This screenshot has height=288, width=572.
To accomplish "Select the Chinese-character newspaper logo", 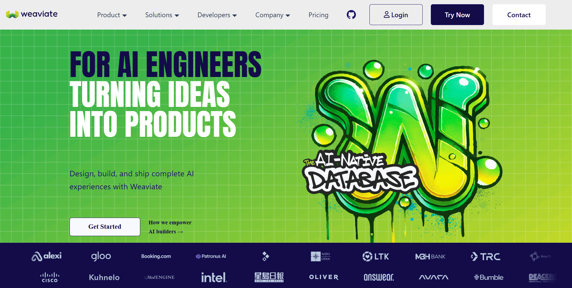I will point(269,277).
